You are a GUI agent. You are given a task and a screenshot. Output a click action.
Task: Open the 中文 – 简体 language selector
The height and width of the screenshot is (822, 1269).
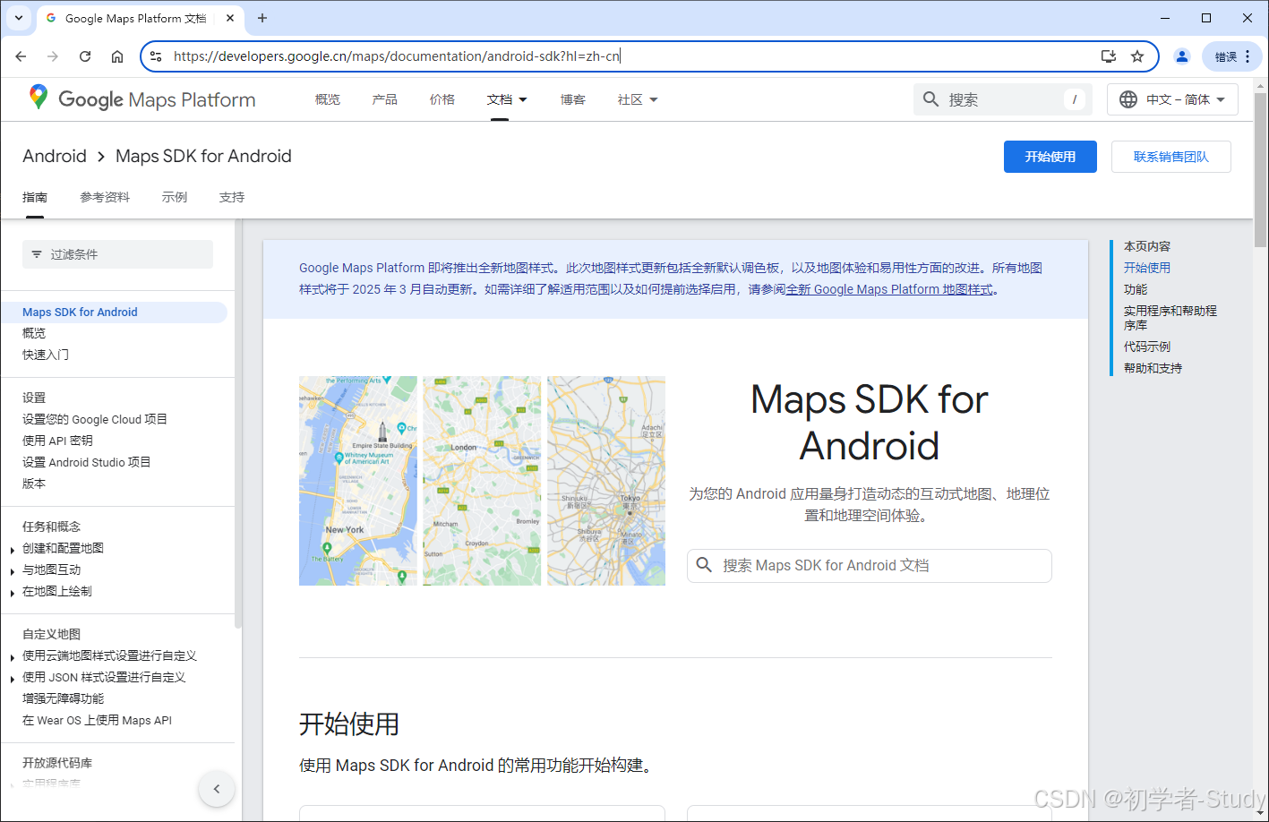pyautogui.click(x=1173, y=99)
